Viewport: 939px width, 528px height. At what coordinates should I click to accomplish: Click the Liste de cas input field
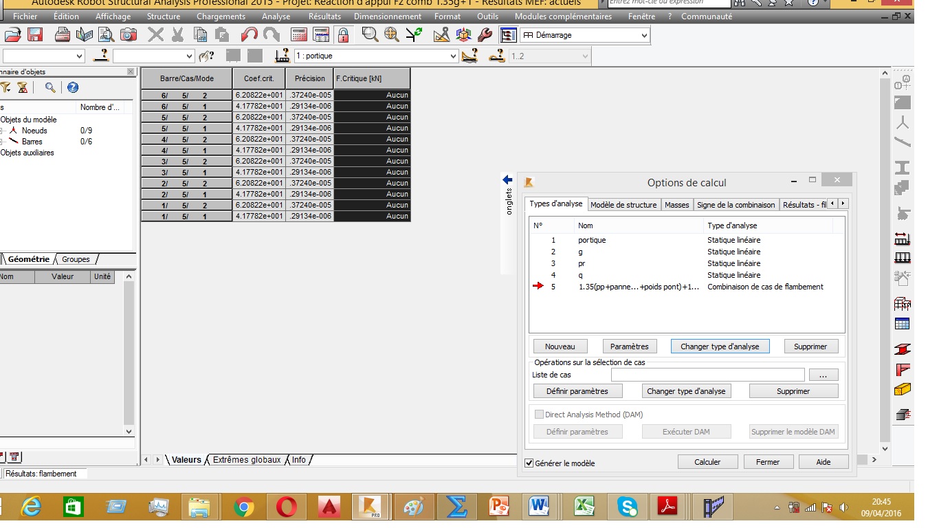[x=707, y=375]
